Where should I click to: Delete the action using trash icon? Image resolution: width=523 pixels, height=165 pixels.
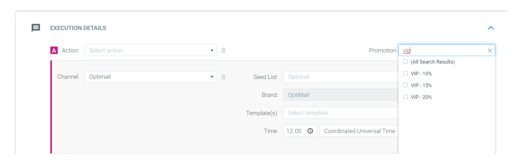223,50
